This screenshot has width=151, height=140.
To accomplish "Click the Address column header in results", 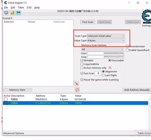I will coord(9,22).
